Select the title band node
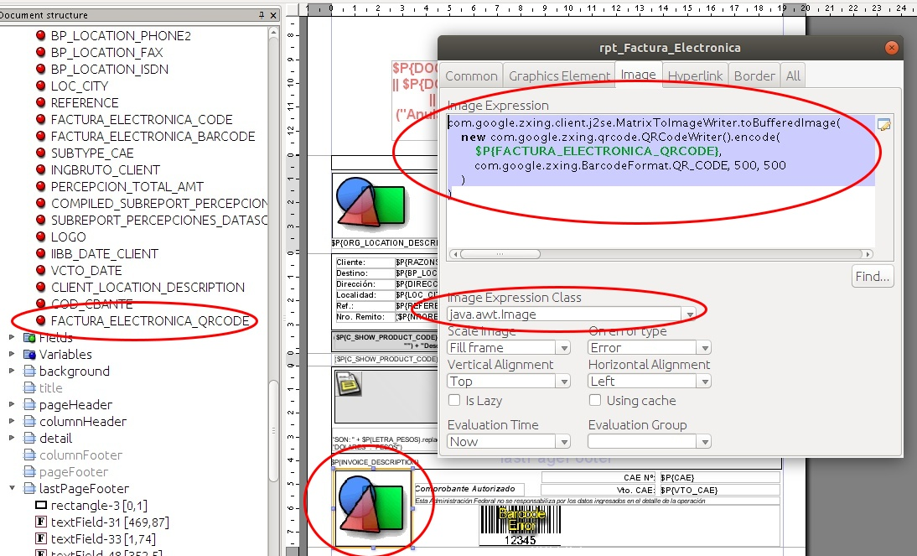The height and width of the screenshot is (556, 917). [x=50, y=387]
